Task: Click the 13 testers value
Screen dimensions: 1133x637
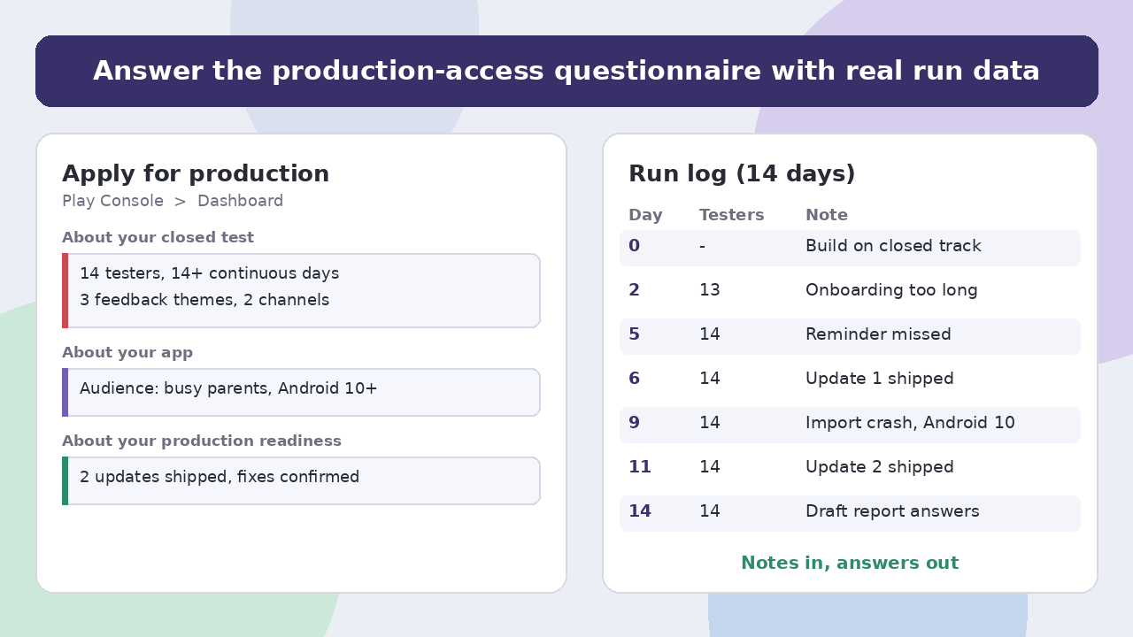Action: tap(710, 290)
